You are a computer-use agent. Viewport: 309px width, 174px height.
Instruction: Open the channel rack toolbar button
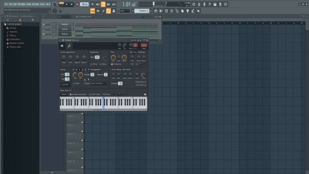click(x=166, y=11)
